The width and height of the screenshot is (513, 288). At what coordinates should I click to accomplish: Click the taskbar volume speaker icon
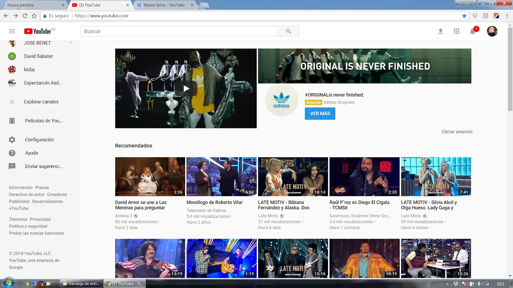tap(480, 284)
